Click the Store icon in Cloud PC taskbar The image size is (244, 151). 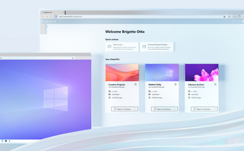point(6,141)
